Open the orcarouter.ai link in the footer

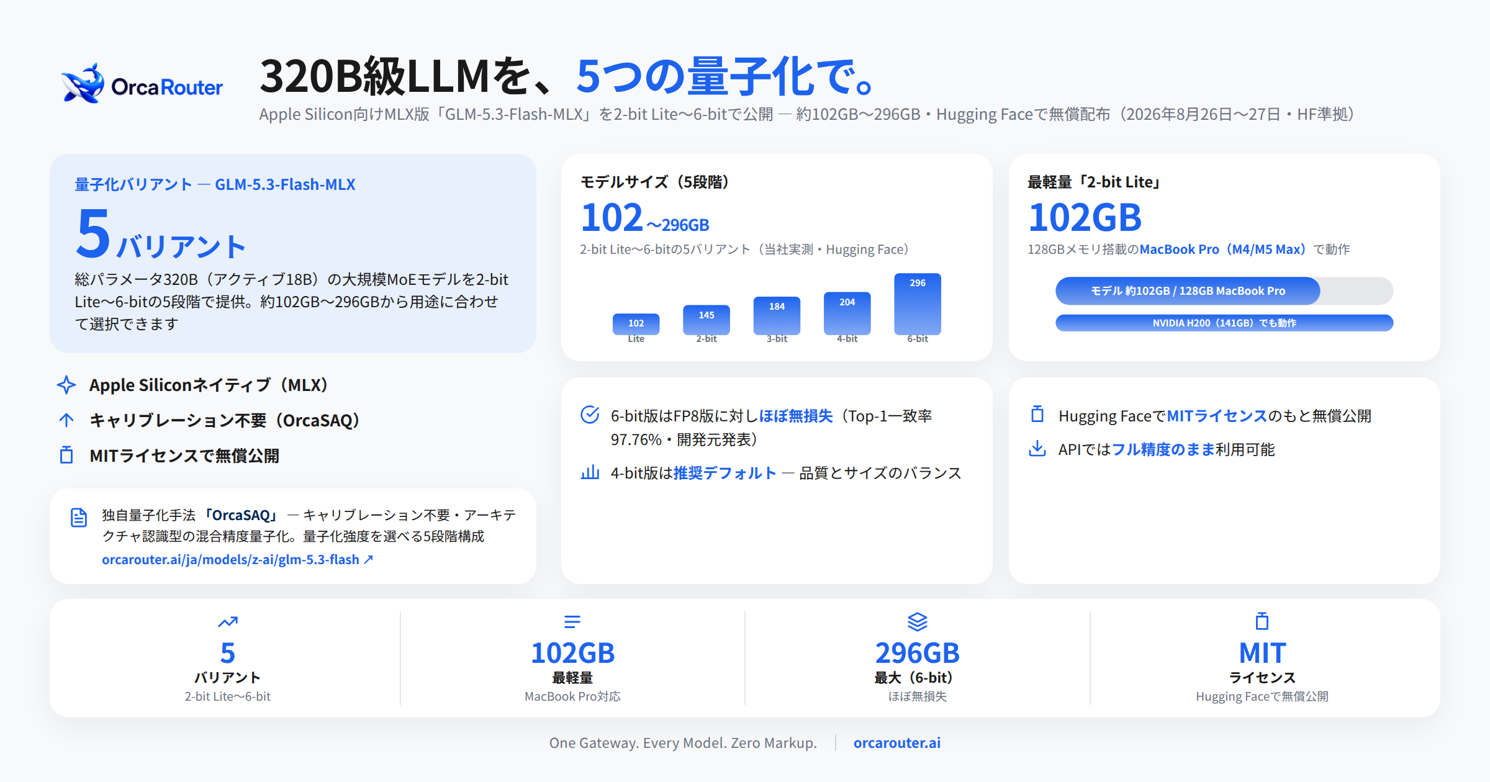[x=897, y=743]
